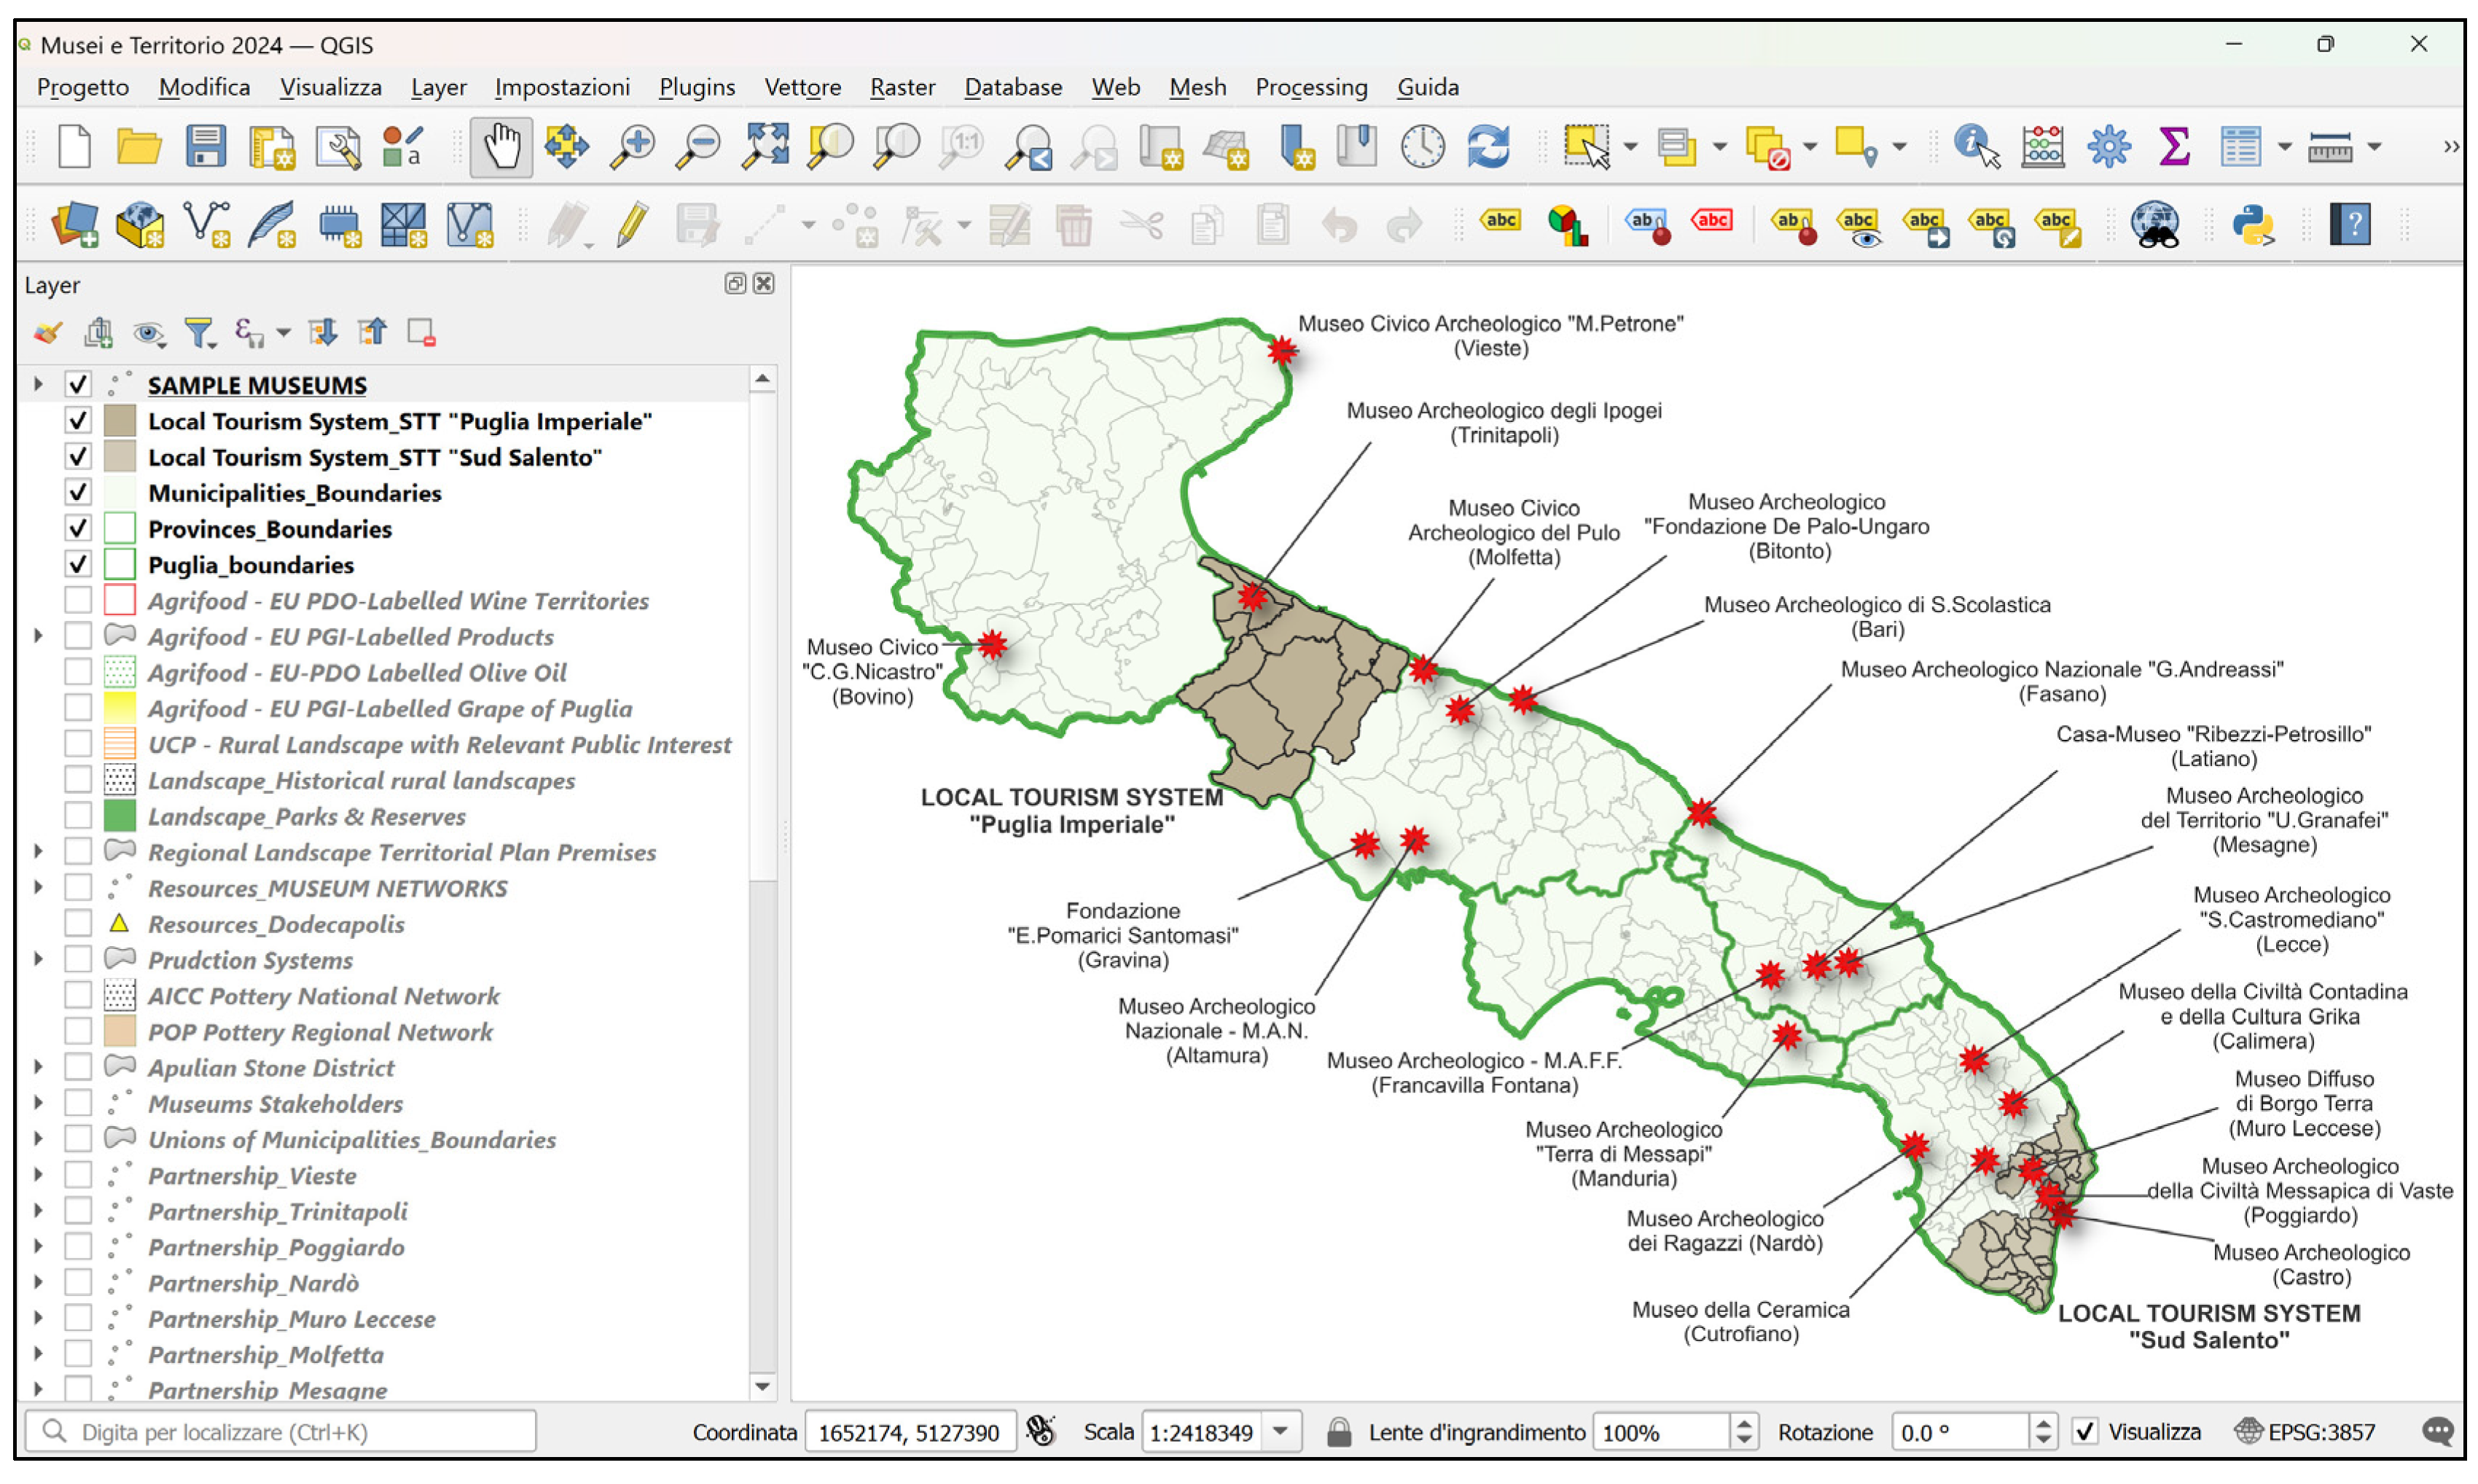2478x1484 pixels.
Task: Click the Zoom In magnifier icon
Action: tap(633, 148)
